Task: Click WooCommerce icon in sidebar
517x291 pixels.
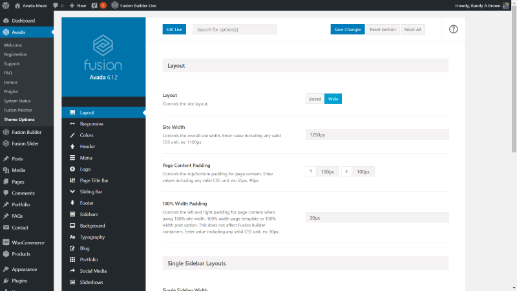Action: coord(6,242)
